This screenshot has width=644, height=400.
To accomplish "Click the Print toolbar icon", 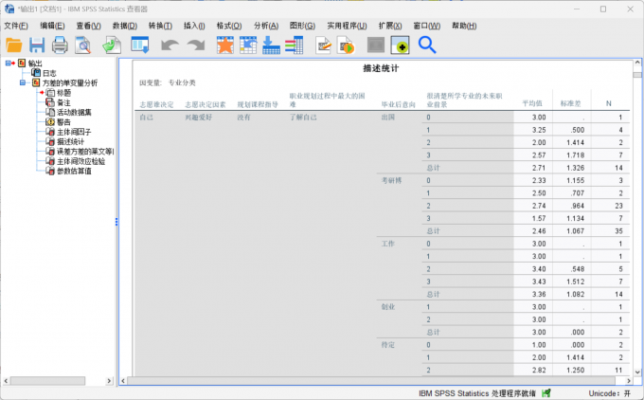I will (60, 45).
